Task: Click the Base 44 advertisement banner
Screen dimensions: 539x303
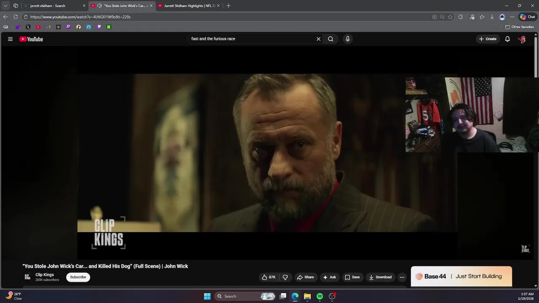Action: pyautogui.click(x=462, y=276)
